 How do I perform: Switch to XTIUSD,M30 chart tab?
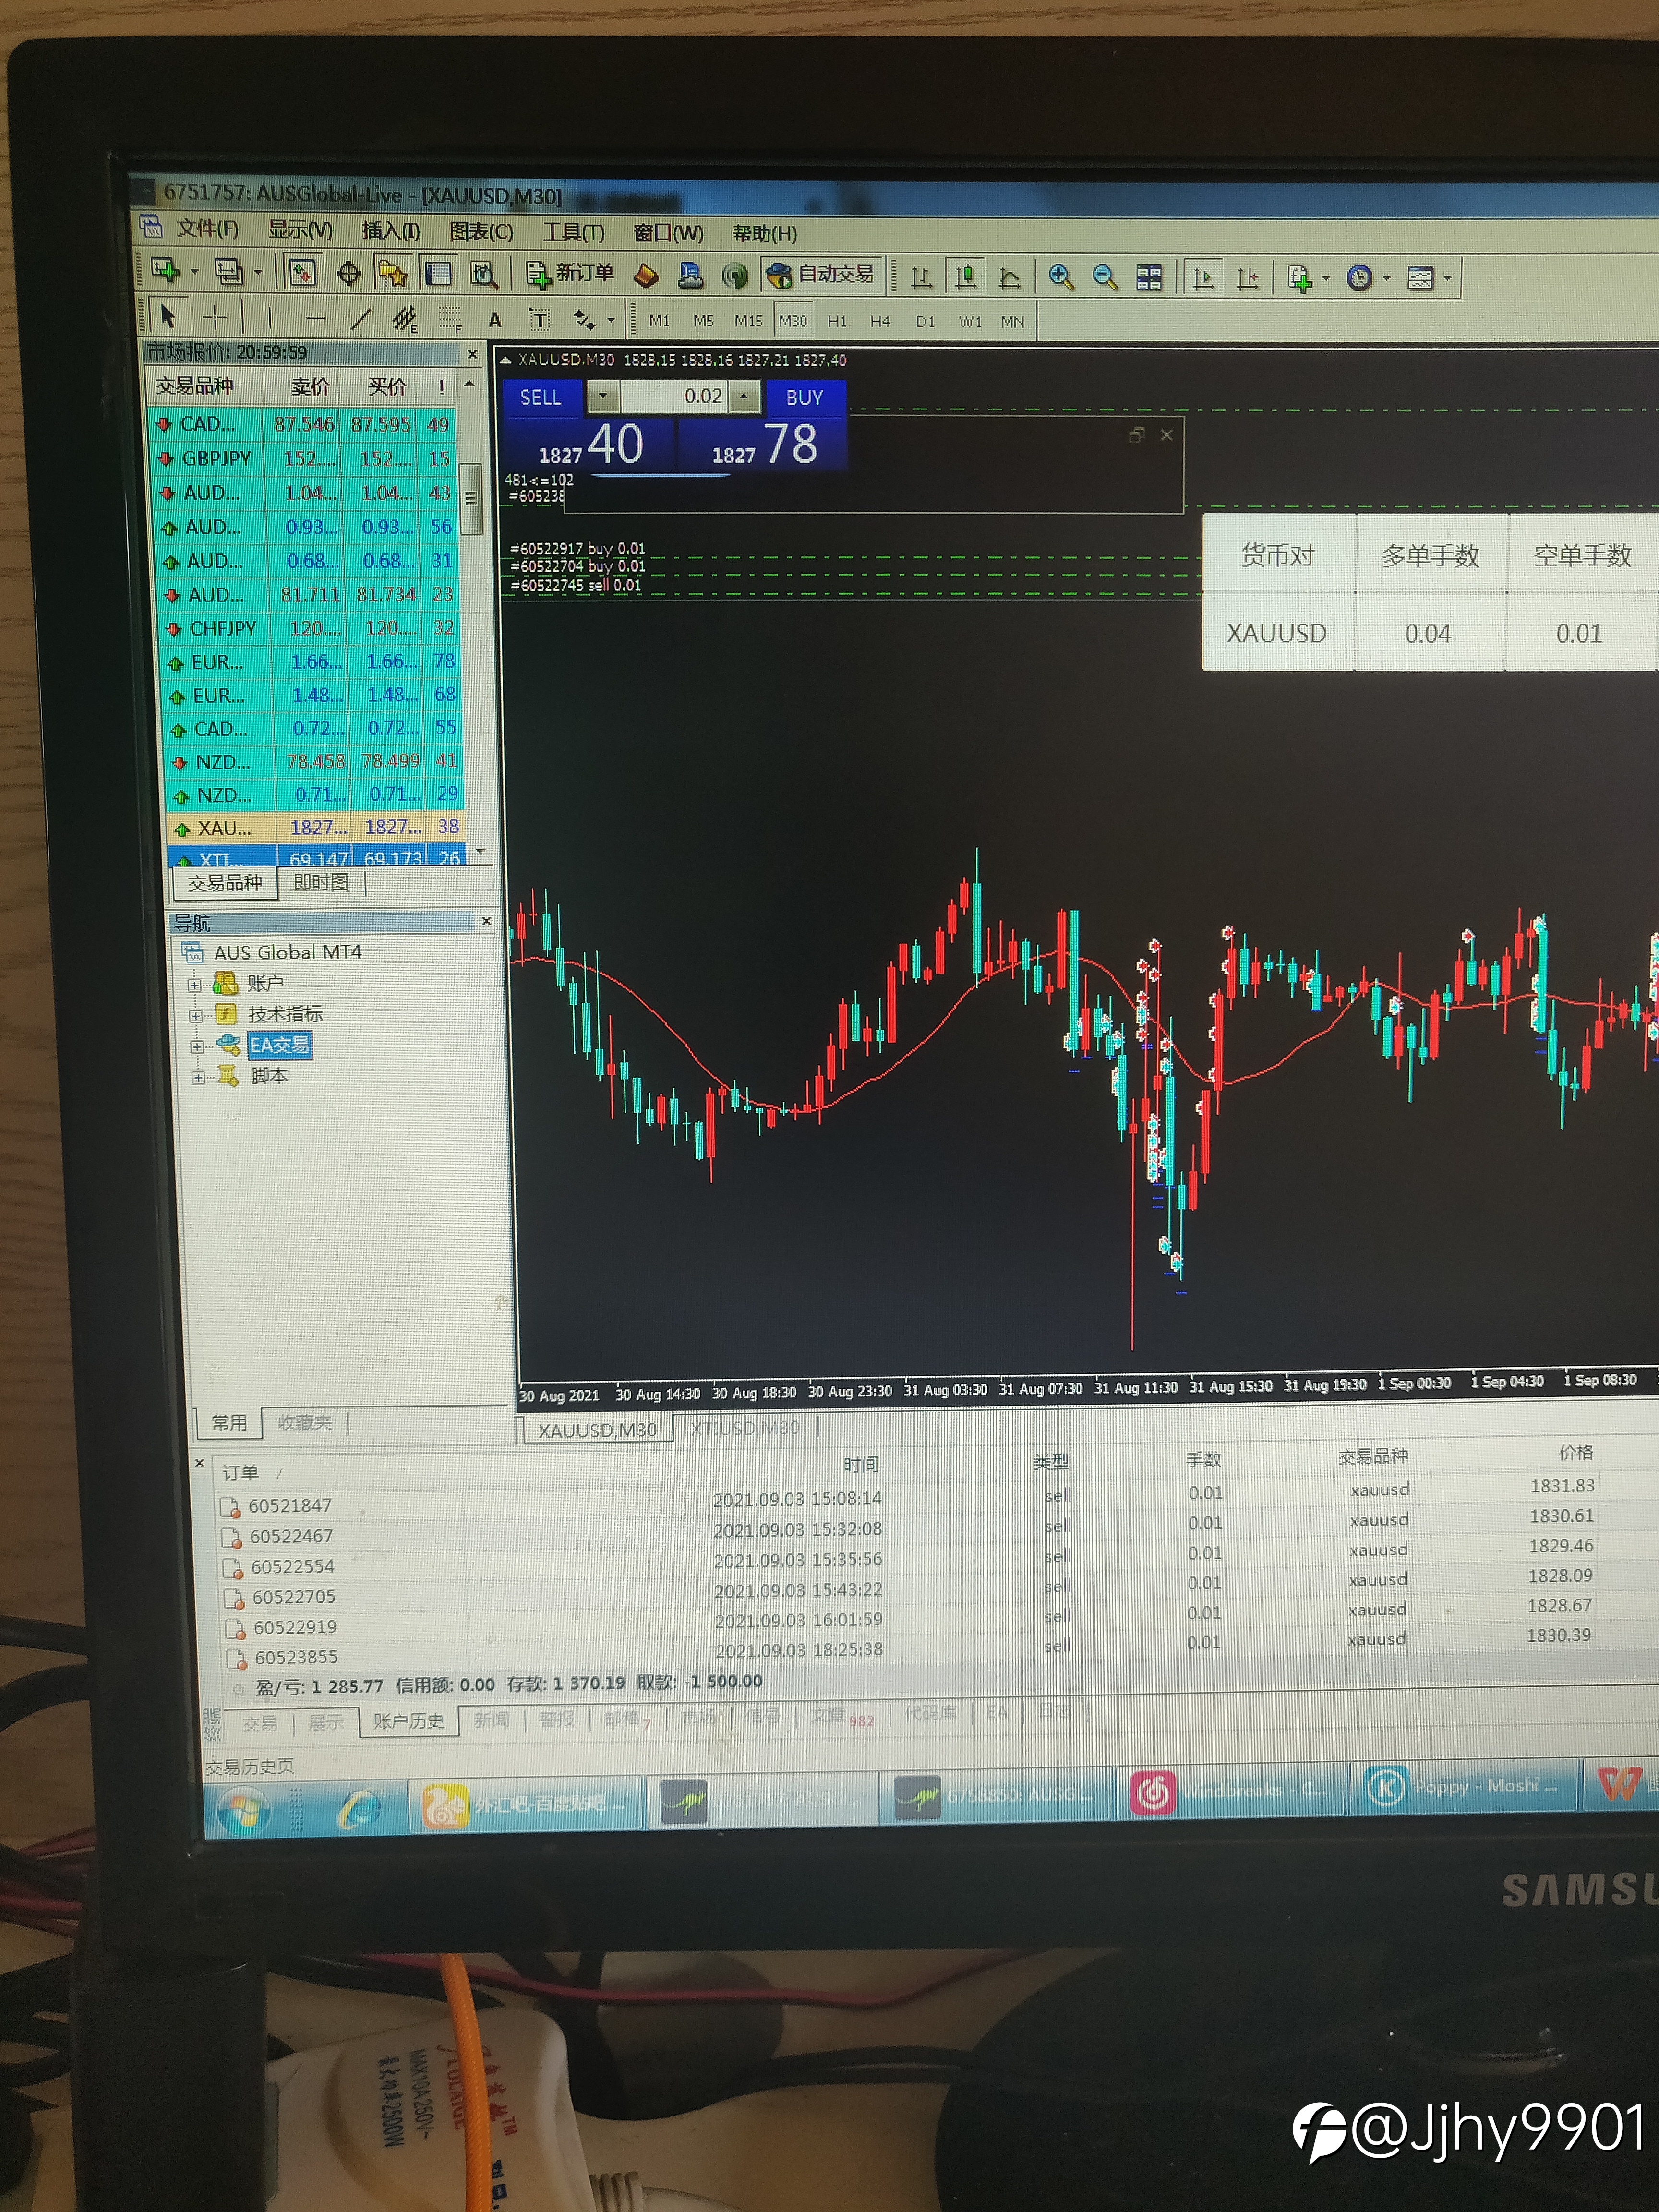click(x=745, y=1428)
